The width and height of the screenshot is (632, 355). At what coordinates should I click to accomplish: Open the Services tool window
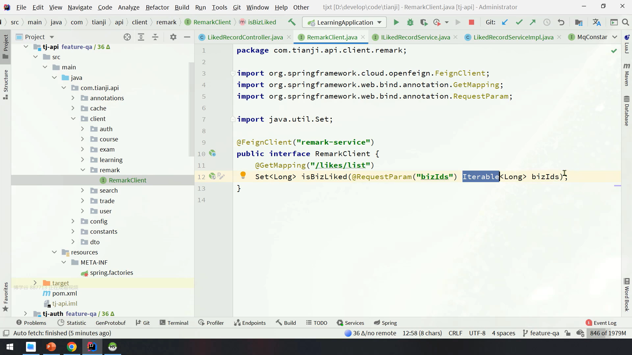tap(350, 323)
